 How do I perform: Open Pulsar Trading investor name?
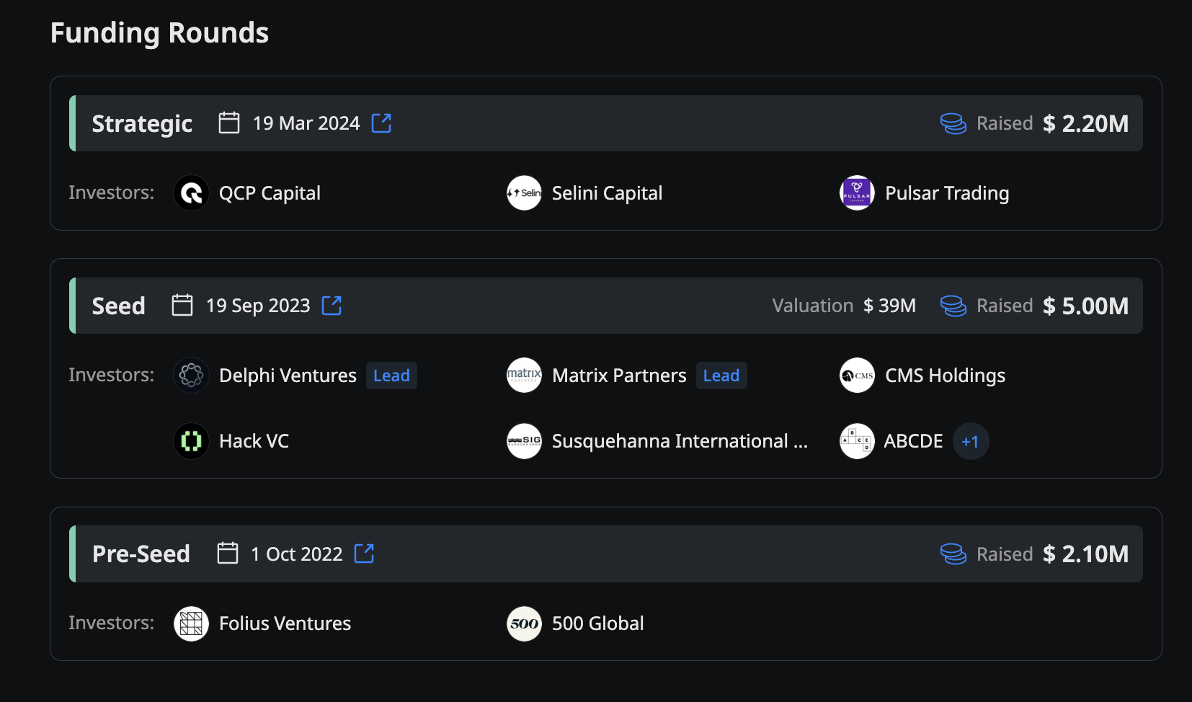click(x=947, y=193)
